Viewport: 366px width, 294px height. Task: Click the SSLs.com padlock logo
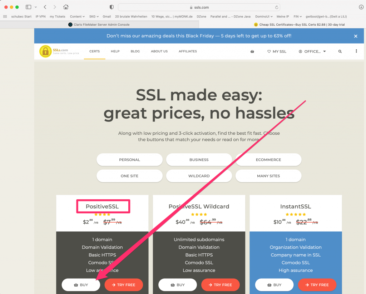point(45,51)
